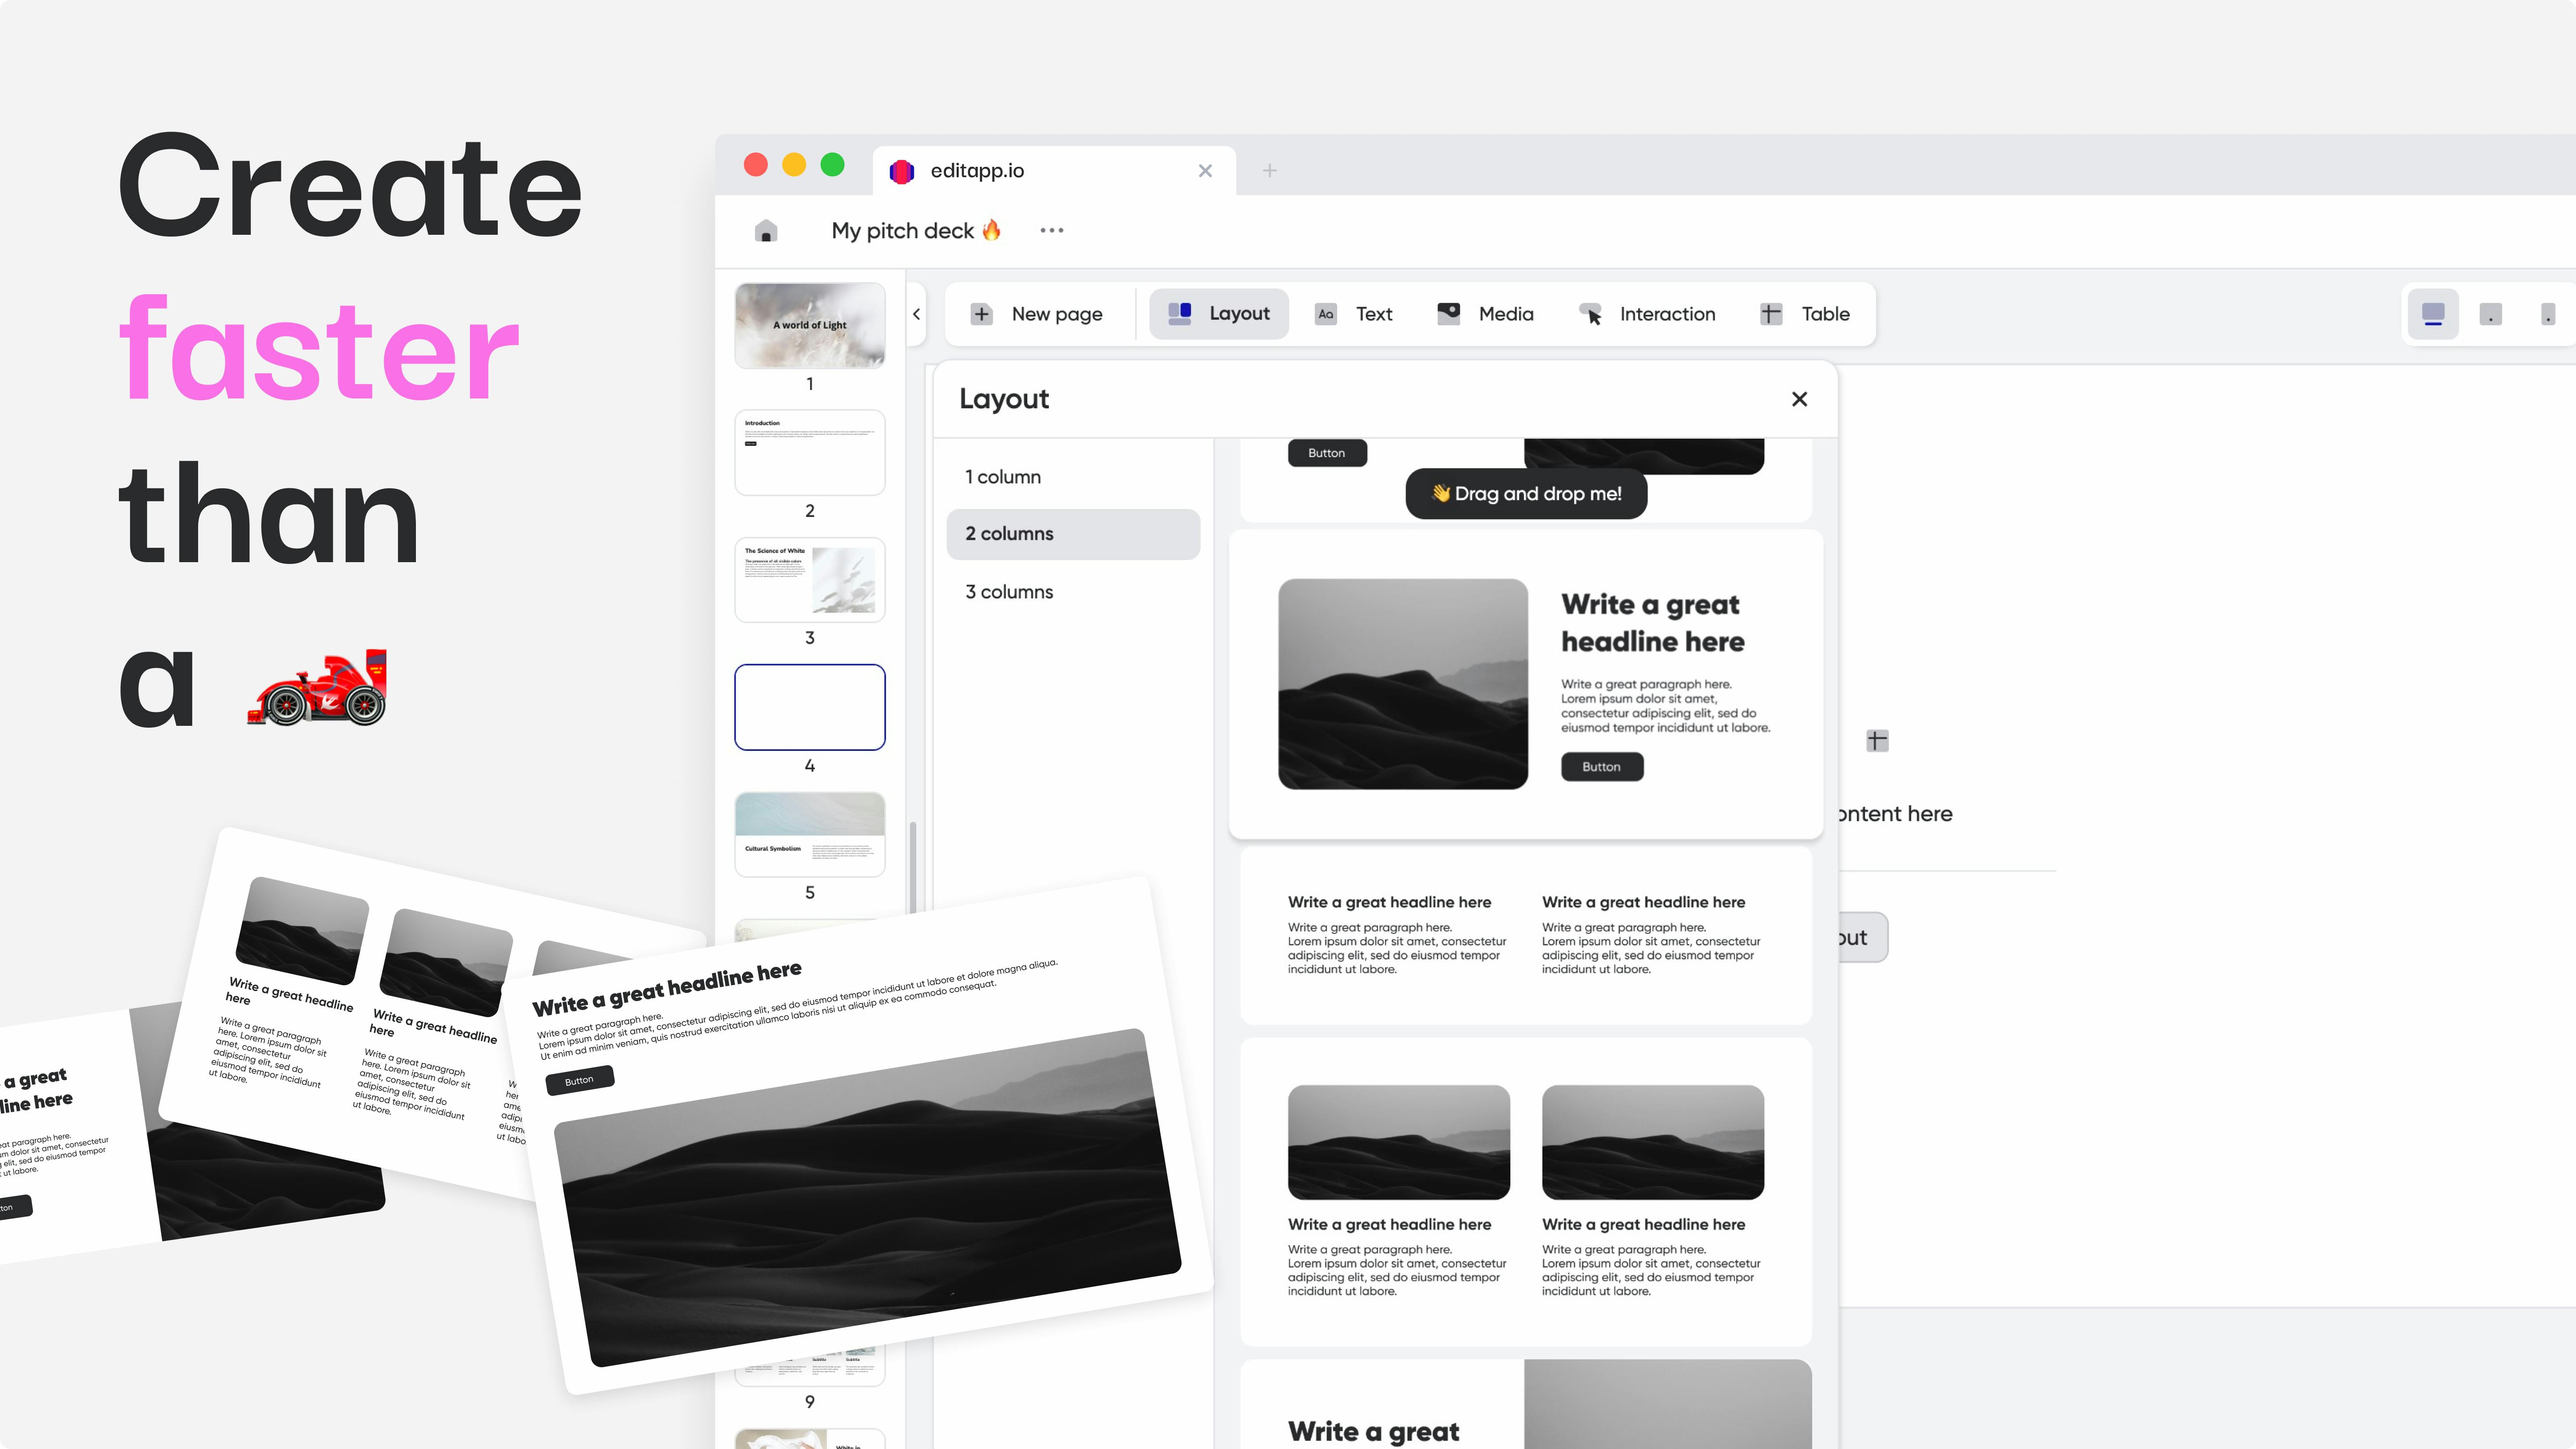Open page 3 'The Science of White' thumbnail

pos(810,580)
